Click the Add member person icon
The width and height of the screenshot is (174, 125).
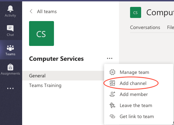point(112,94)
